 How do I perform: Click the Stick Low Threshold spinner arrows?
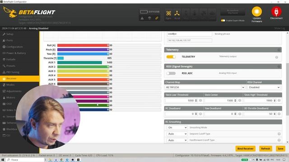pyautogui.click(x=196, y=100)
